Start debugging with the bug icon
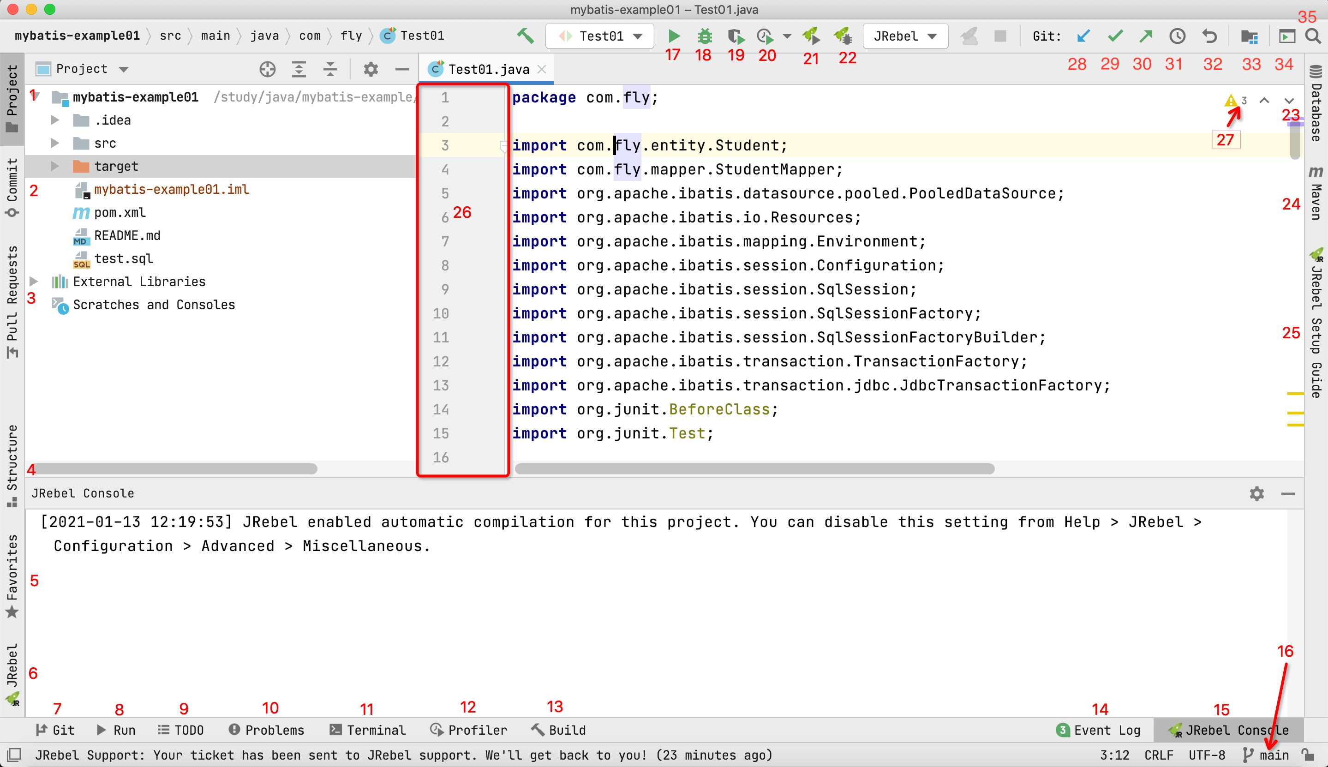Viewport: 1328px width, 767px height. pos(705,36)
